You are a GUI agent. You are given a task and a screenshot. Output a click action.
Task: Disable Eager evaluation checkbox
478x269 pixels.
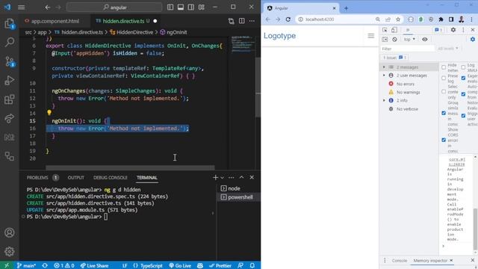[x=463, y=78]
